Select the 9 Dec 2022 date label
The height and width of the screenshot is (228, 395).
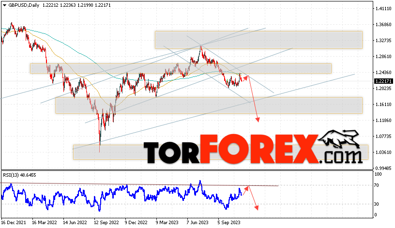click(137, 223)
